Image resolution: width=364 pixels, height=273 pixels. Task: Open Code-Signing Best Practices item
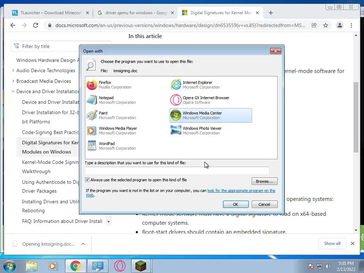50,132
